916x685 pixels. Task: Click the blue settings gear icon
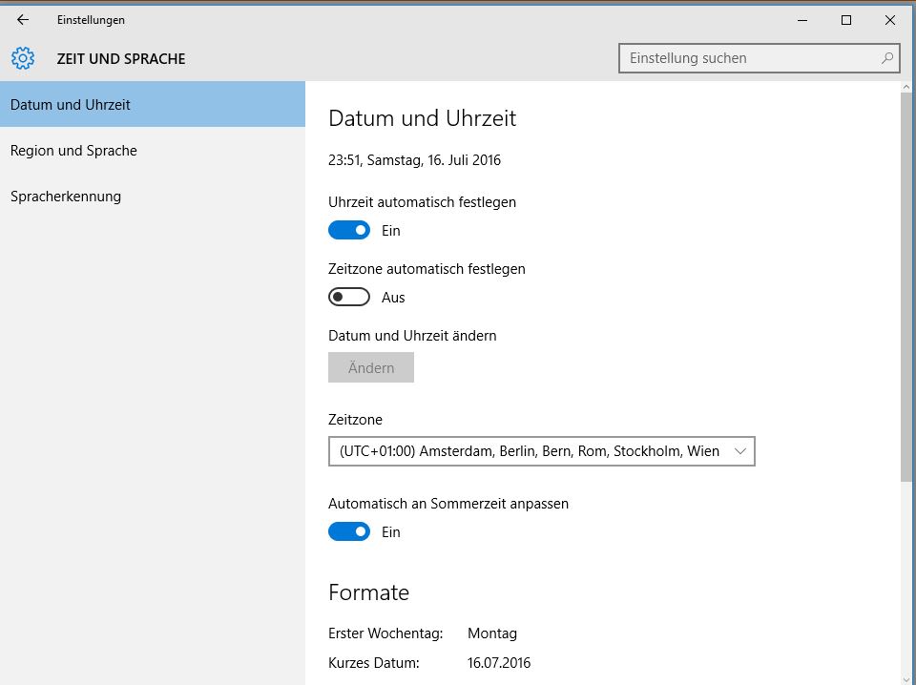[x=23, y=58]
